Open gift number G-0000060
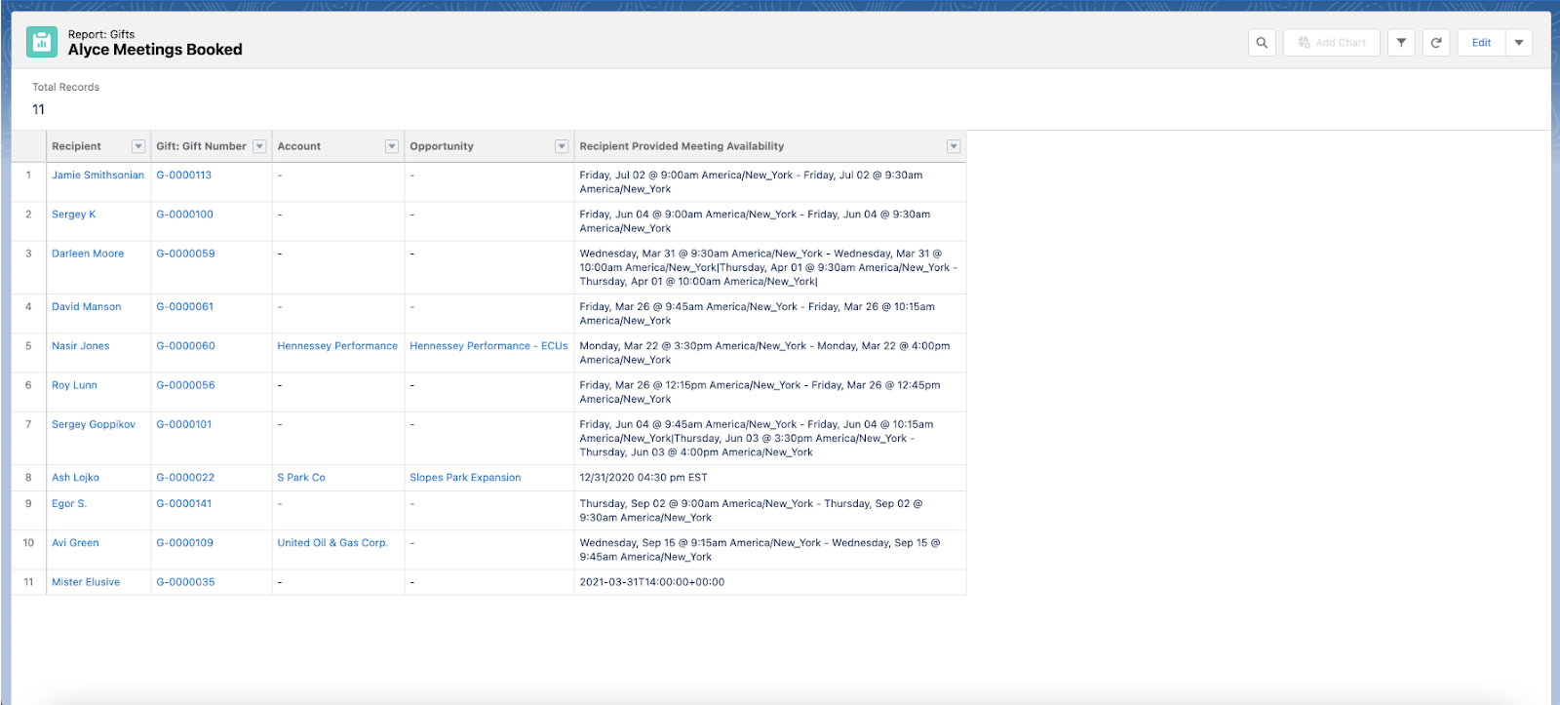Screen dimensions: 1560x705 coord(186,346)
